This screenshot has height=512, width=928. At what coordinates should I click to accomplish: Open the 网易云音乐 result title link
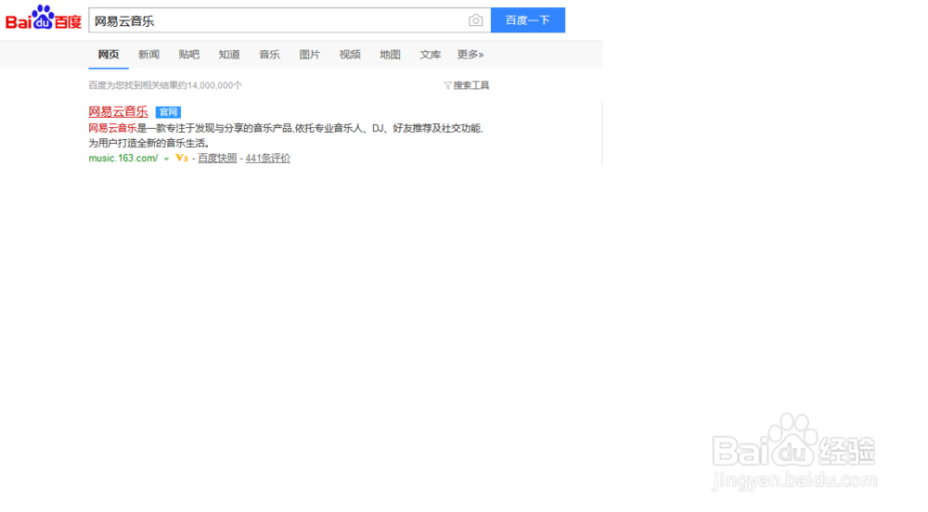(x=119, y=111)
